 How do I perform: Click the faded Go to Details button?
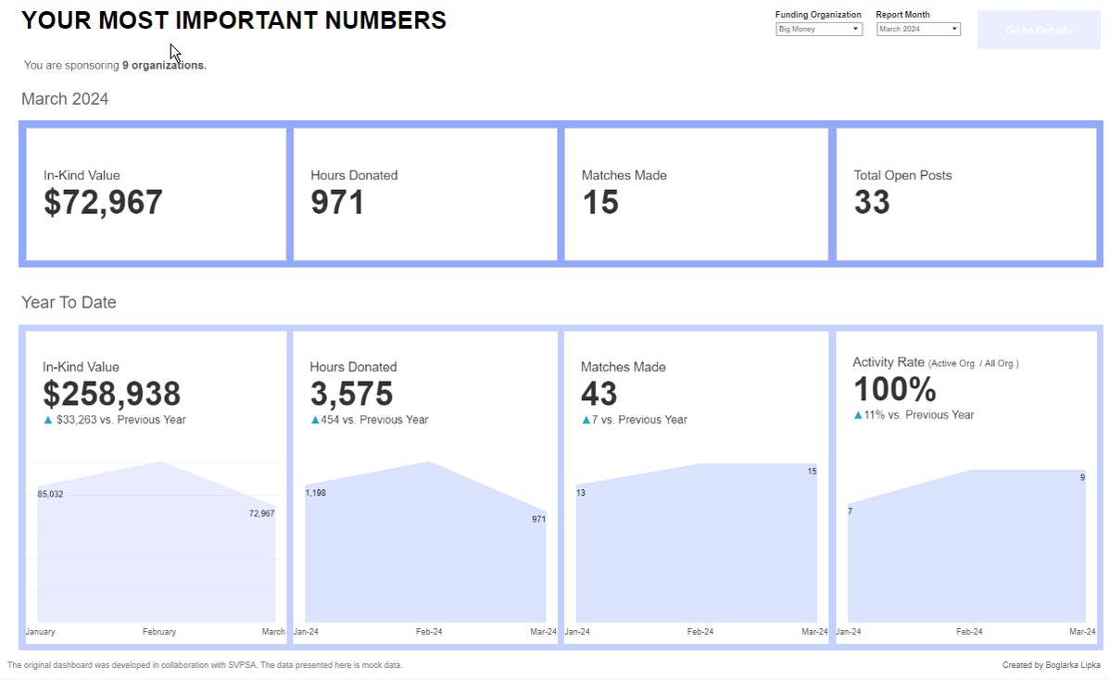click(x=1039, y=30)
